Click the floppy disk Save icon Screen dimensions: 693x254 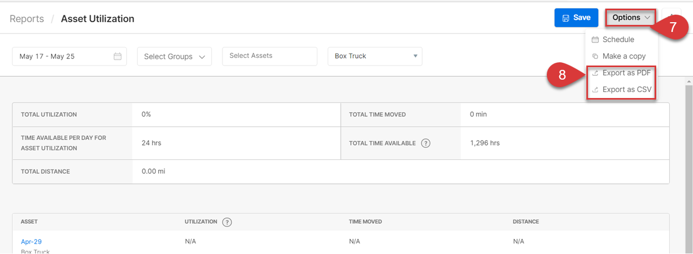tap(566, 18)
